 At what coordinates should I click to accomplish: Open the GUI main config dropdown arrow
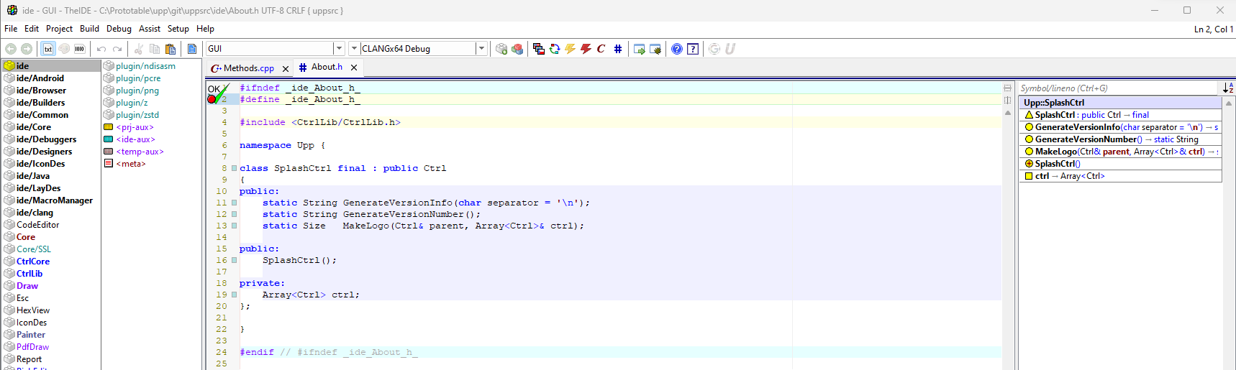coord(339,49)
